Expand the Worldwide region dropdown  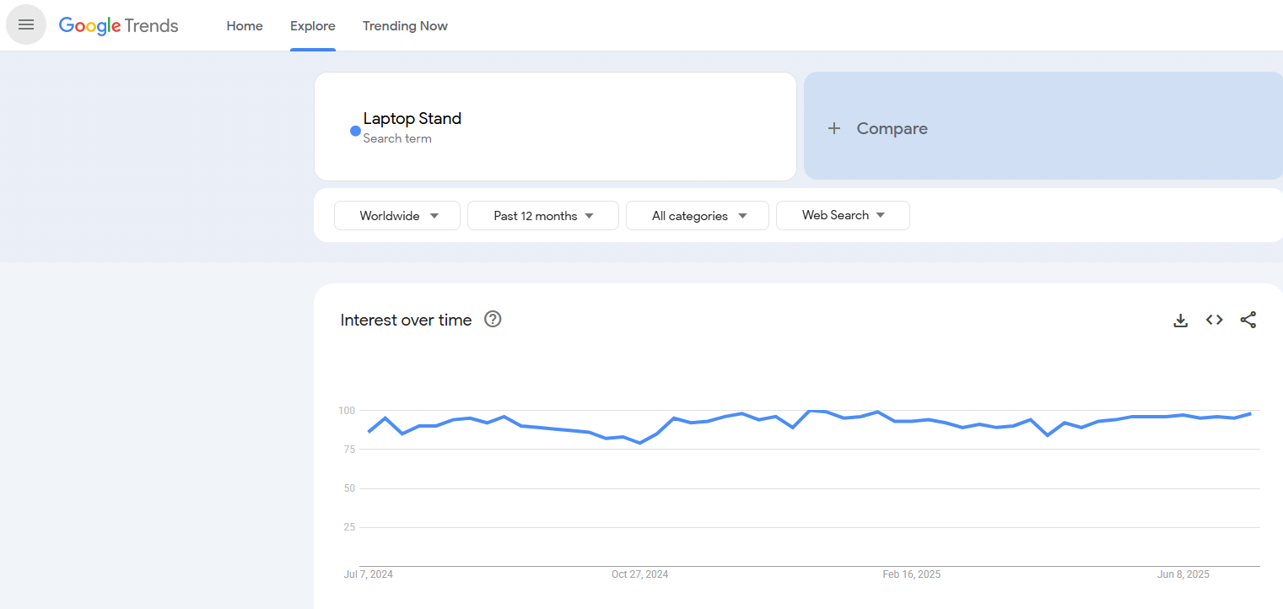pos(397,215)
